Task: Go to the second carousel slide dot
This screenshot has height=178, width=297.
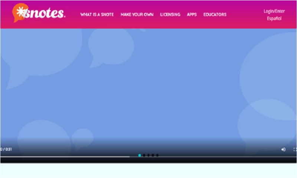Action: 144,155
